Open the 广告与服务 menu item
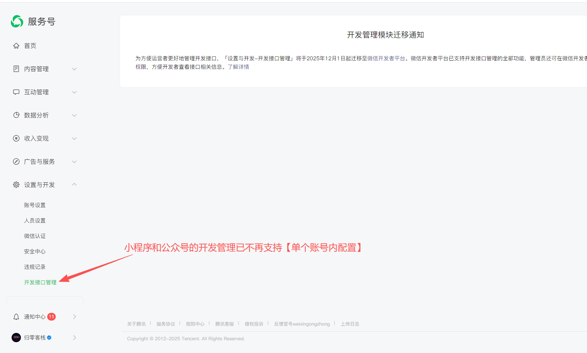 pyautogui.click(x=39, y=161)
